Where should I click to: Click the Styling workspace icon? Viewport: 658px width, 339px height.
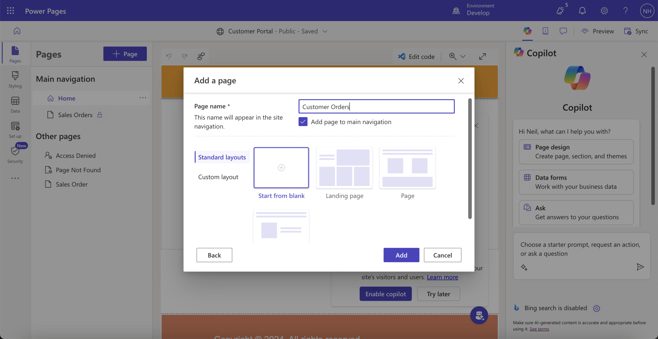pos(15,79)
